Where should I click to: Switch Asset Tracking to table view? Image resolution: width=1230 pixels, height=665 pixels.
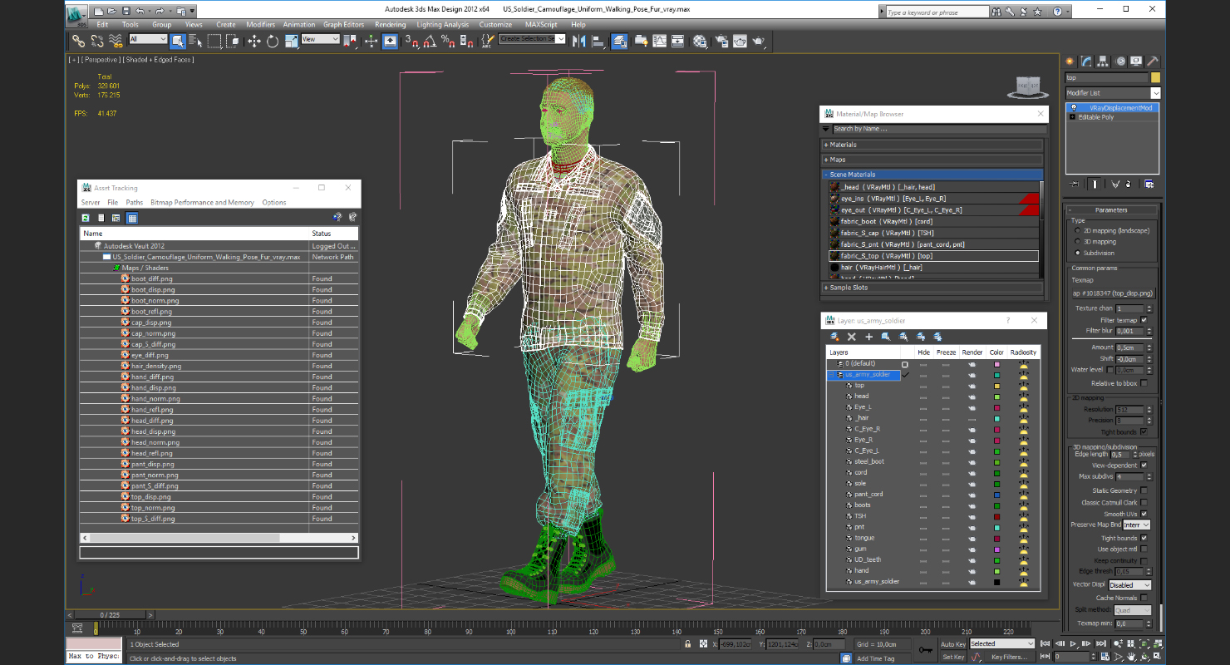click(132, 218)
